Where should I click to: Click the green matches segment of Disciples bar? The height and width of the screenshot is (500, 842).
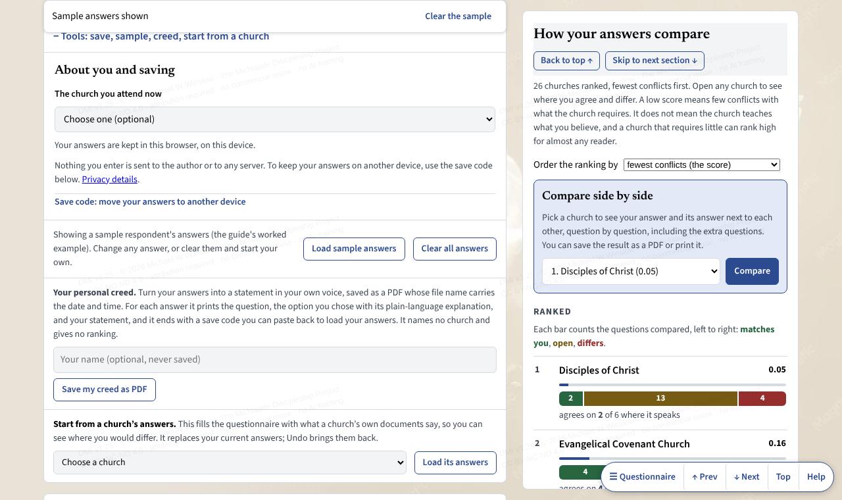(x=570, y=398)
